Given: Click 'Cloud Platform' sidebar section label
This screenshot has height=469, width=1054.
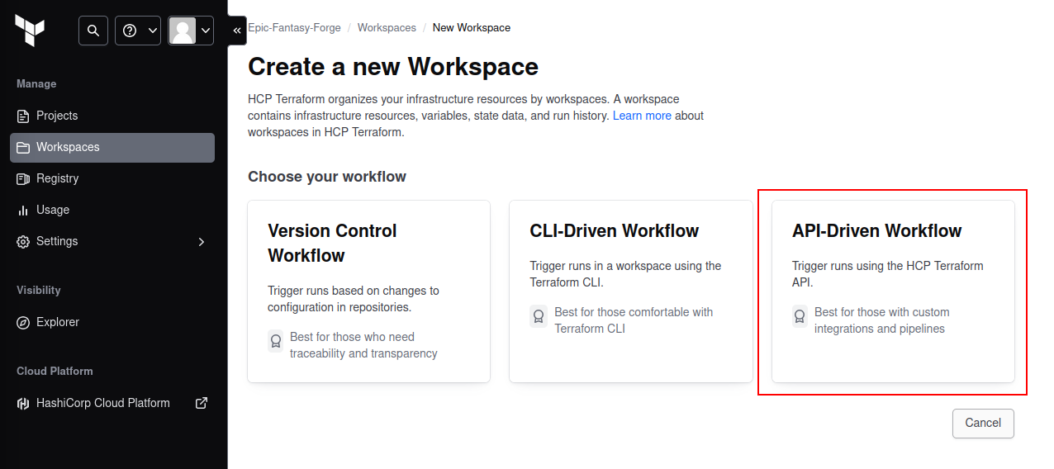Looking at the screenshot, I should click(x=55, y=372).
